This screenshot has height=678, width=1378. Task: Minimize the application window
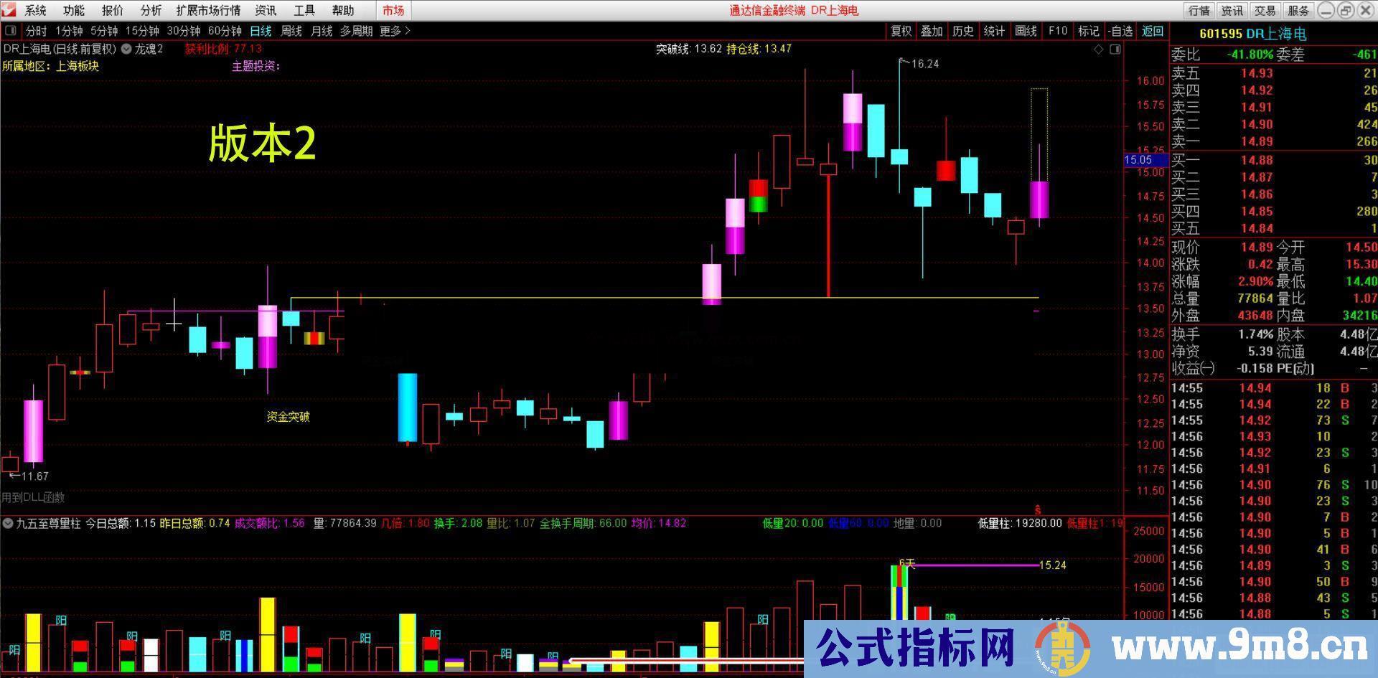(1326, 10)
